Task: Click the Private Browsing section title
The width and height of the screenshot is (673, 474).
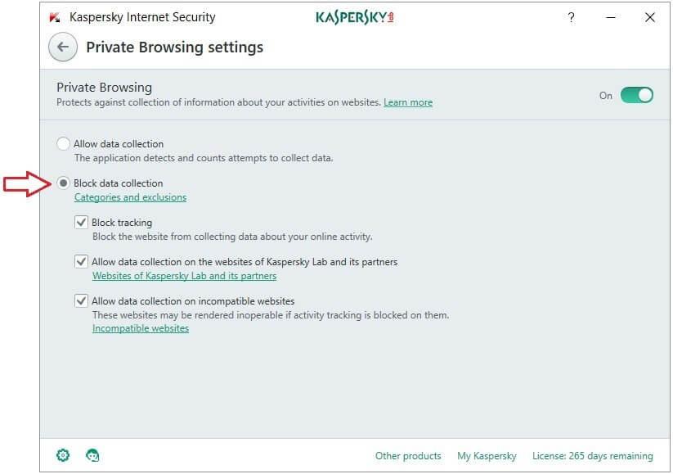Action: coord(105,88)
